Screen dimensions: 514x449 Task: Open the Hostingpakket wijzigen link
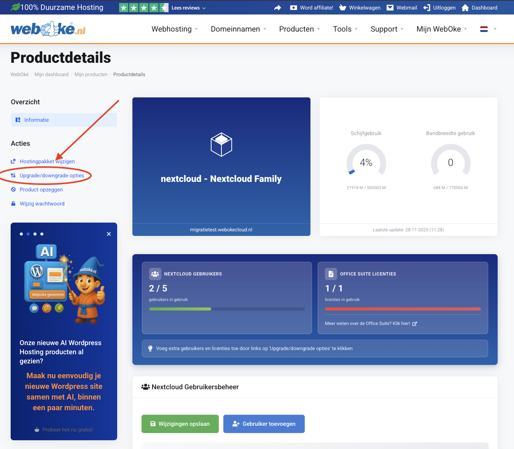(47, 161)
